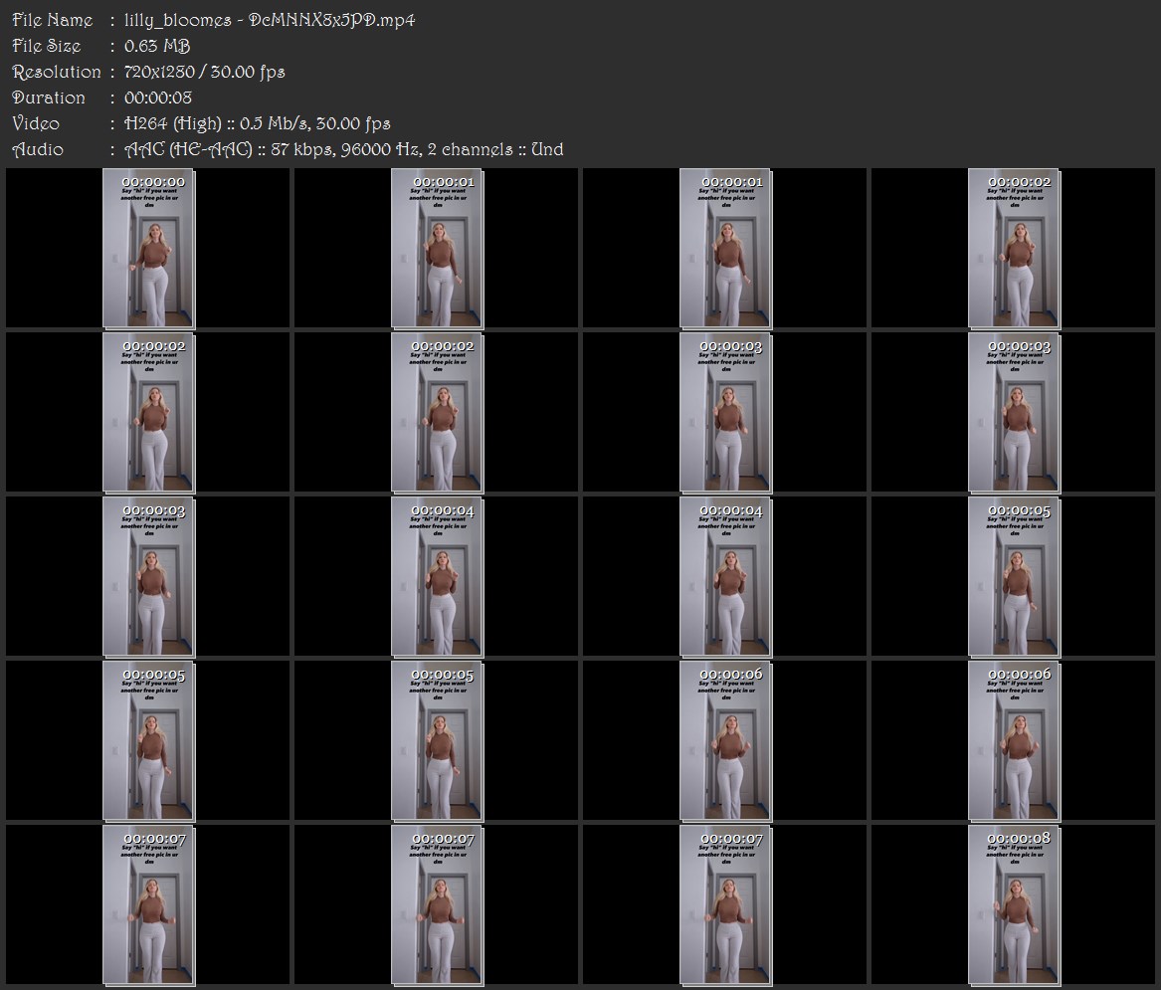Image resolution: width=1161 pixels, height=990 pixels.
Task: Choose the rightmost frame stamped 00:00:06
Action: point(1014,741)
